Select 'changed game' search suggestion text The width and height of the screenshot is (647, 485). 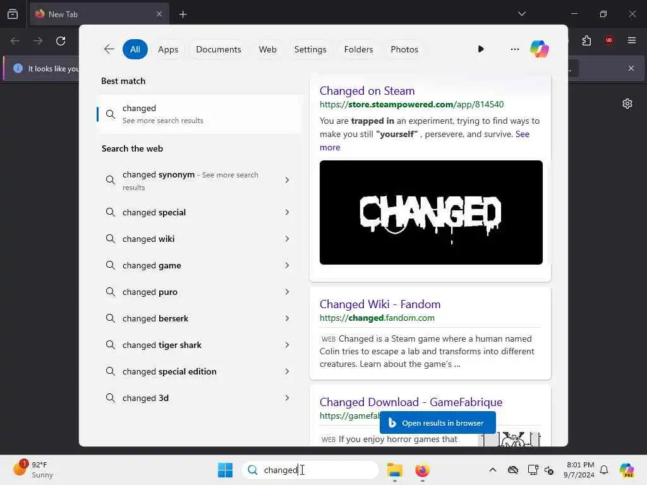coord(152,266)
